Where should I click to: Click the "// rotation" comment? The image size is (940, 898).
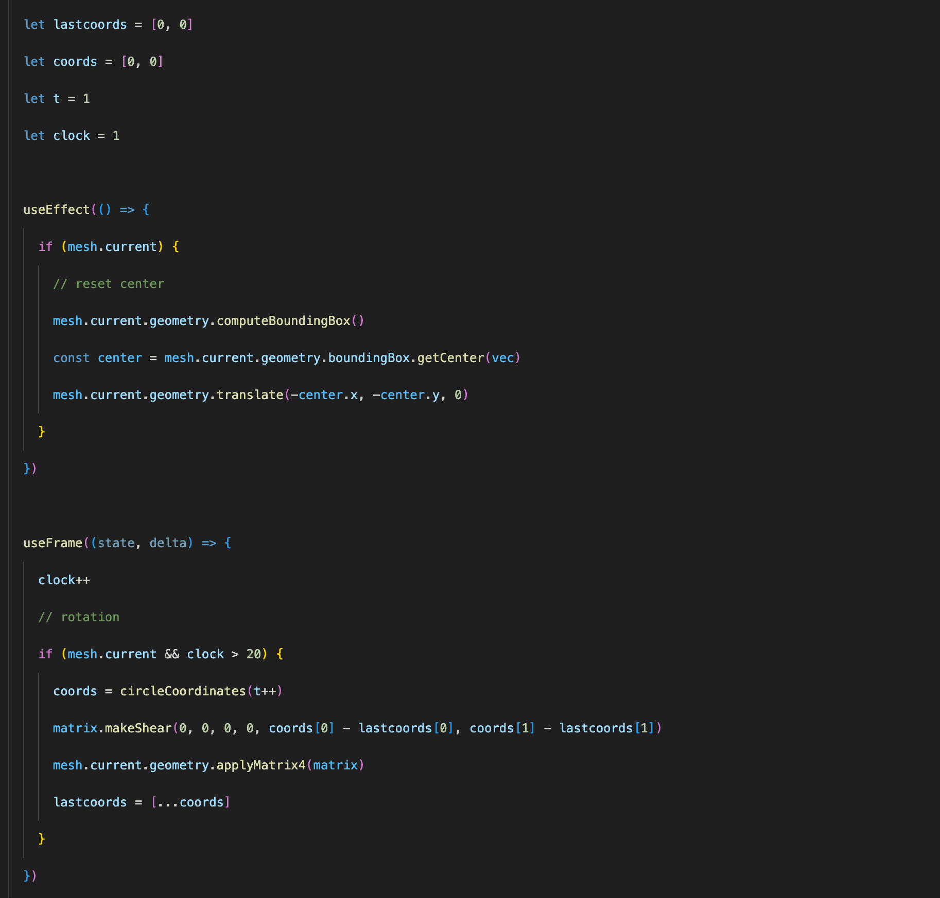coord(79,617)
